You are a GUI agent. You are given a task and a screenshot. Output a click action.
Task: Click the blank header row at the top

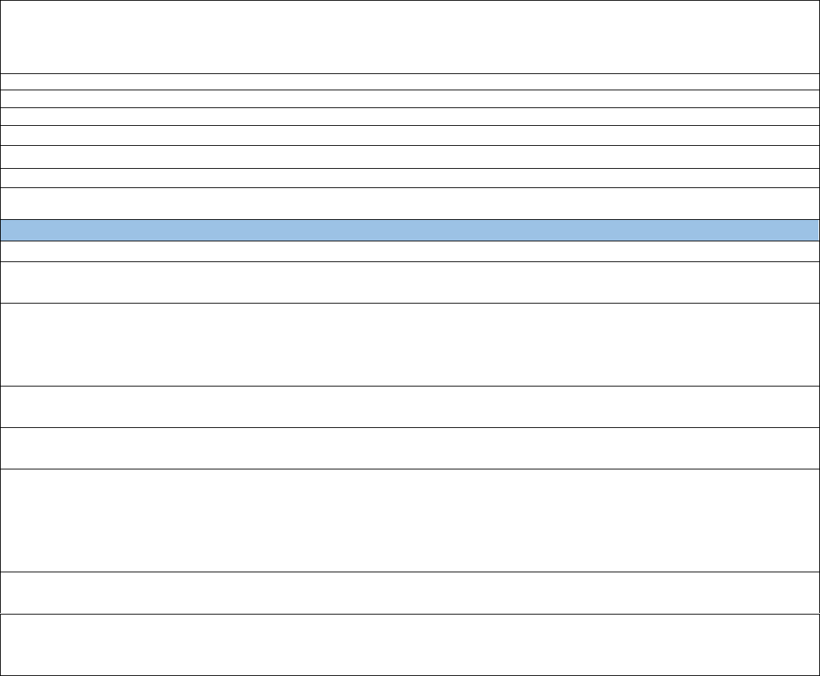[410, 37]
